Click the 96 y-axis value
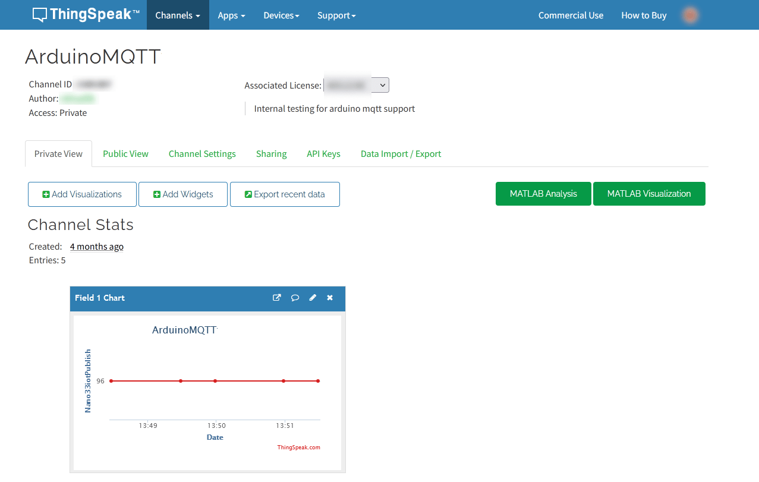The image size is (759, 482). click(x=100, y=381)
